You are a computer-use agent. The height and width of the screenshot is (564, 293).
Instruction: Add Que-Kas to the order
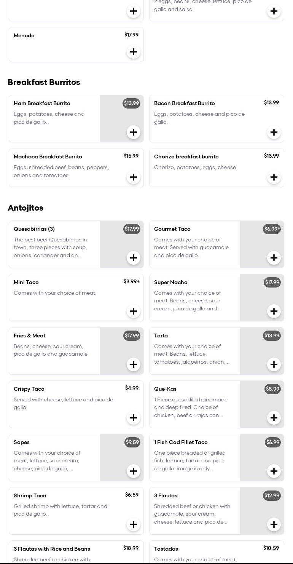click(274, 418)
